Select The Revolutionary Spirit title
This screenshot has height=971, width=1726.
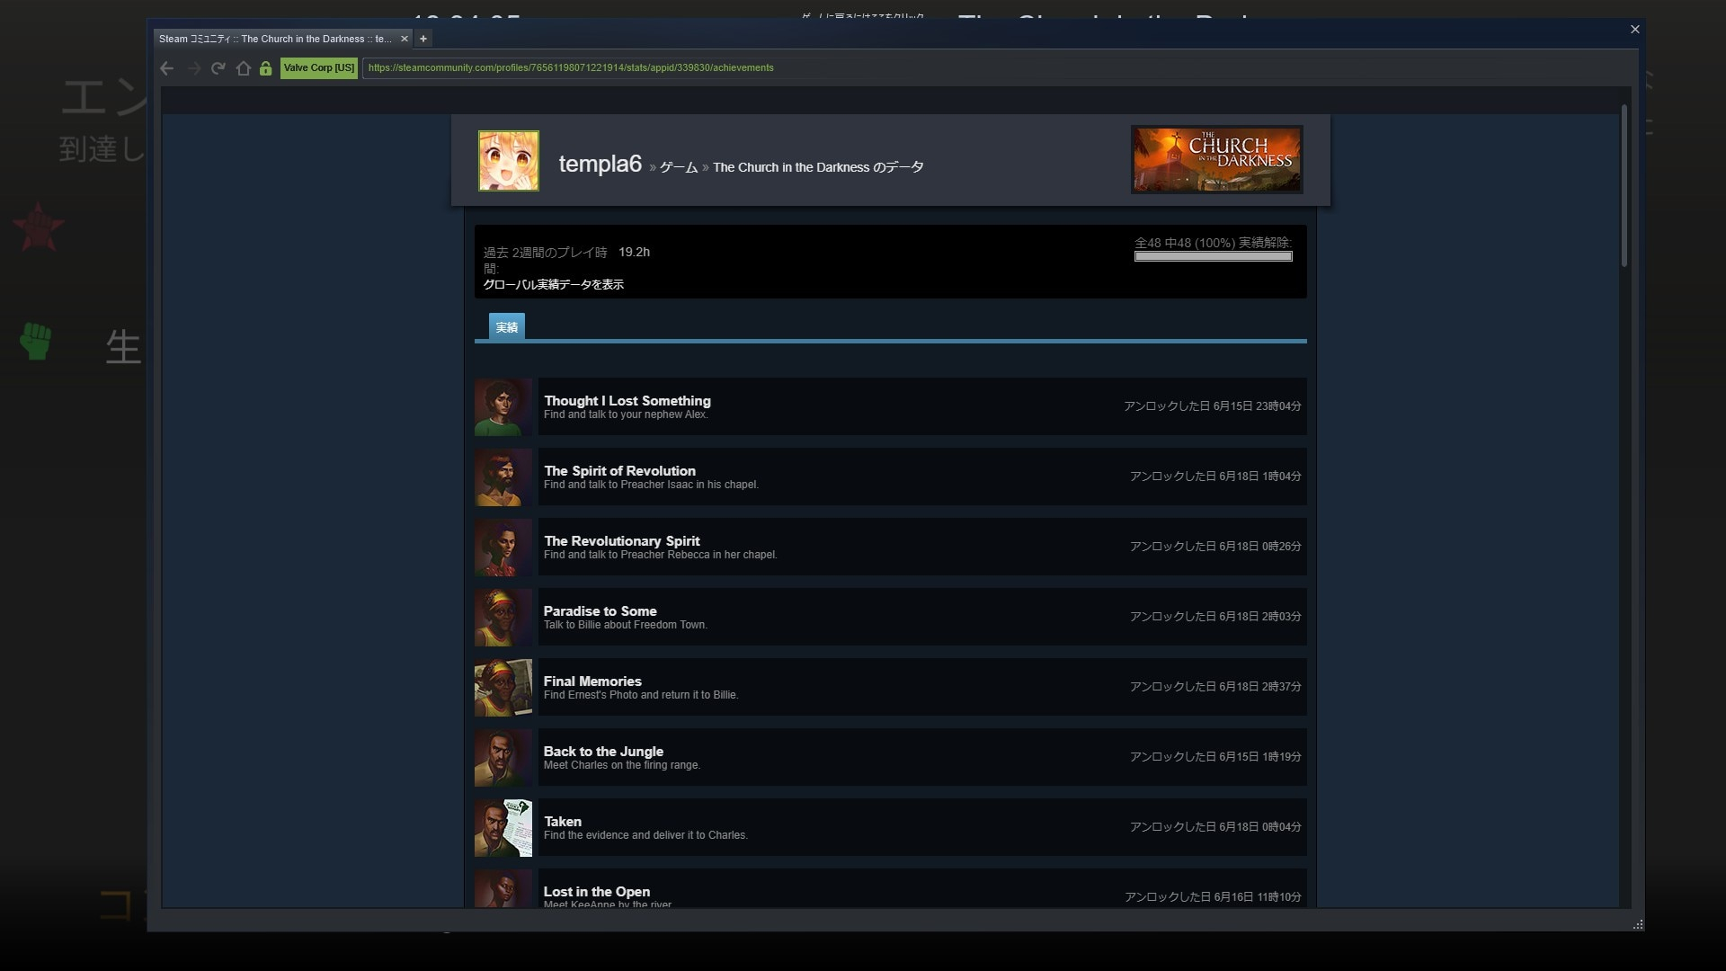621,541
